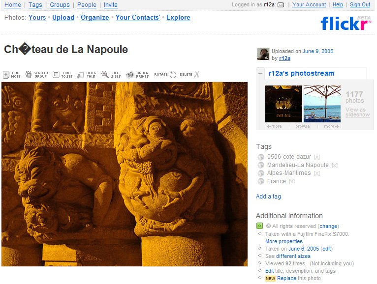Delete the photo with X icon

pos(196,75)
